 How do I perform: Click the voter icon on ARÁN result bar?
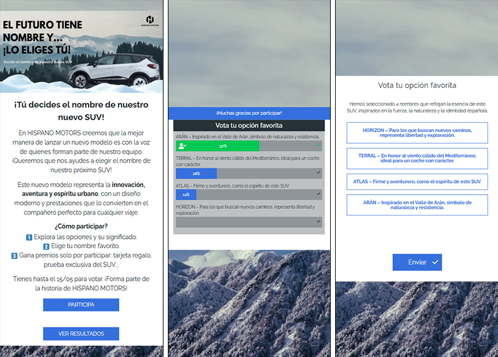[x=182, y=146]
